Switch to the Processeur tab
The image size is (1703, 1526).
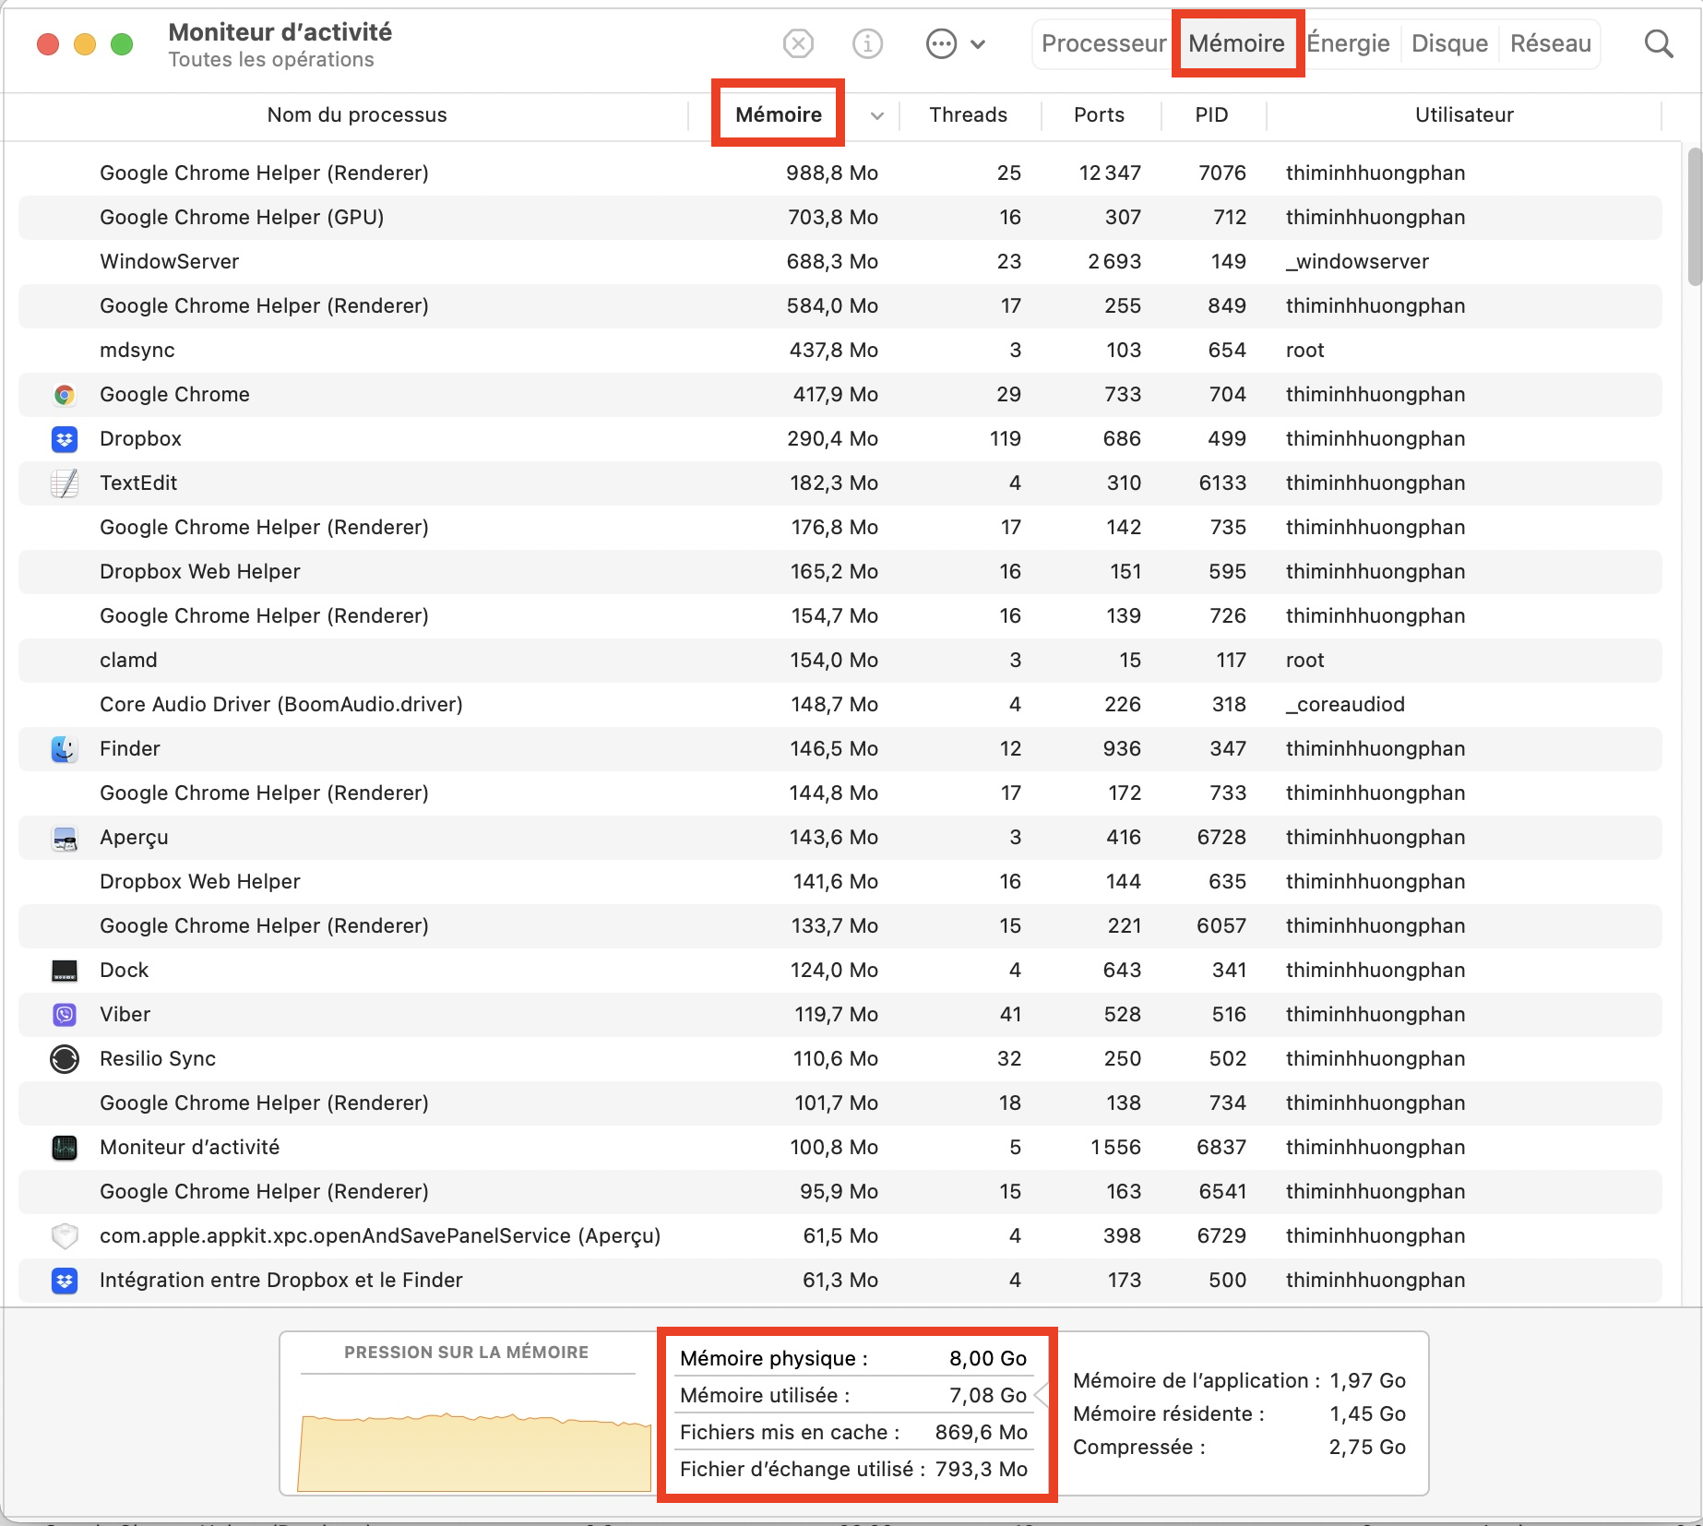[1103, 43]
